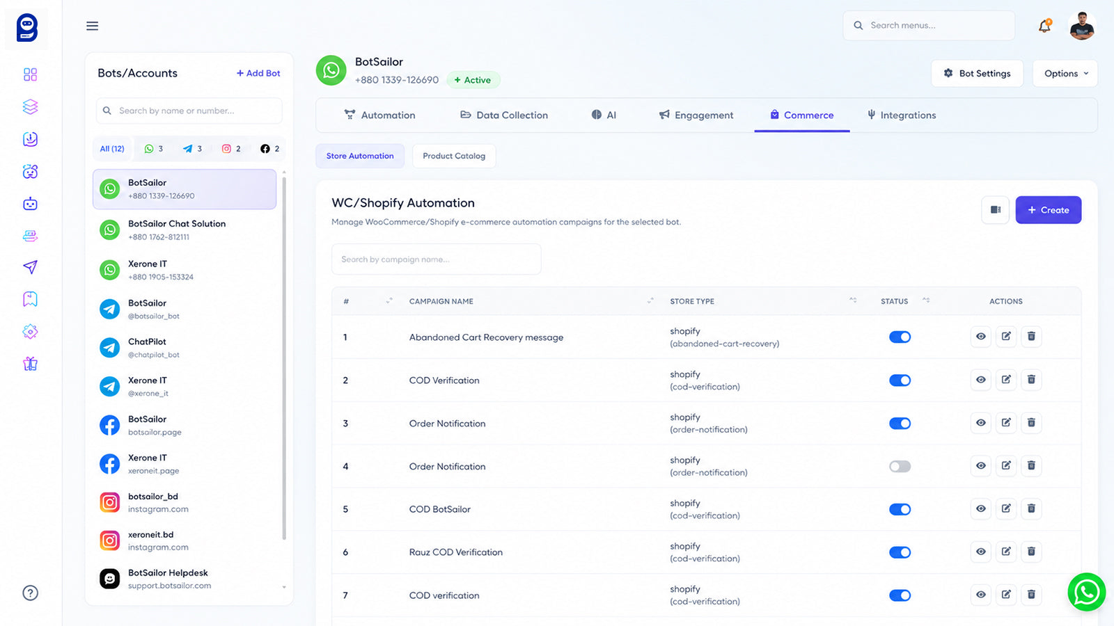
Task: Select BotSailor Chat Solution account
Action: pyautogui.click(x=185, y=230)
